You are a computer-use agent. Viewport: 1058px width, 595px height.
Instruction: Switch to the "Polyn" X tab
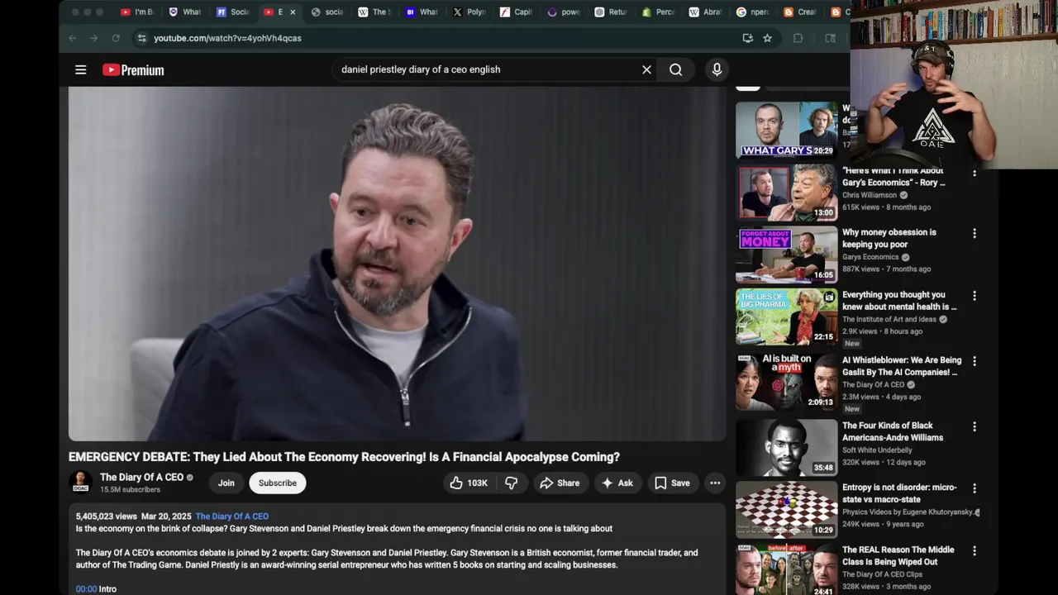click(x=469, y=12)
